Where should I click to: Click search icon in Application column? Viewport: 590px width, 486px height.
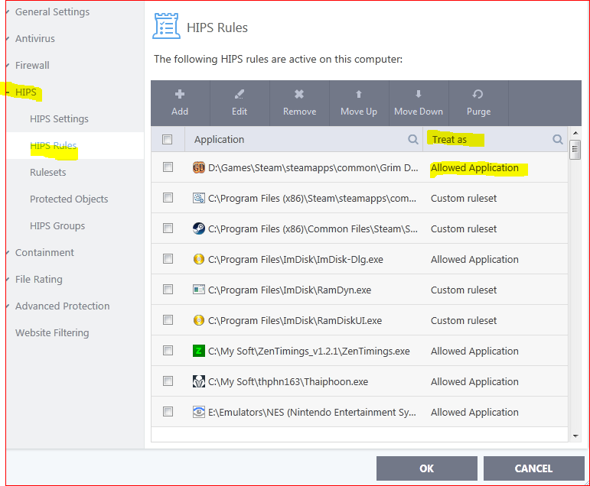click(413, 139)
